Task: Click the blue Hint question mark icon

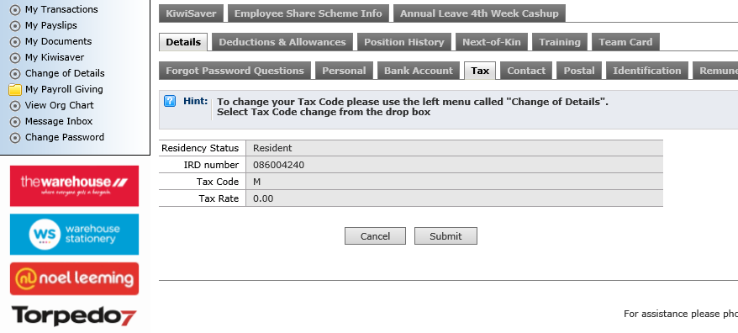Action: (170, 101)
